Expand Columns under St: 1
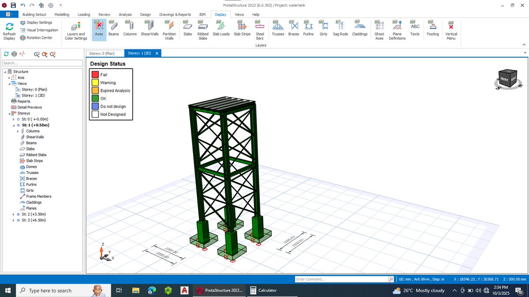529x297 pixels. point(18,131)
